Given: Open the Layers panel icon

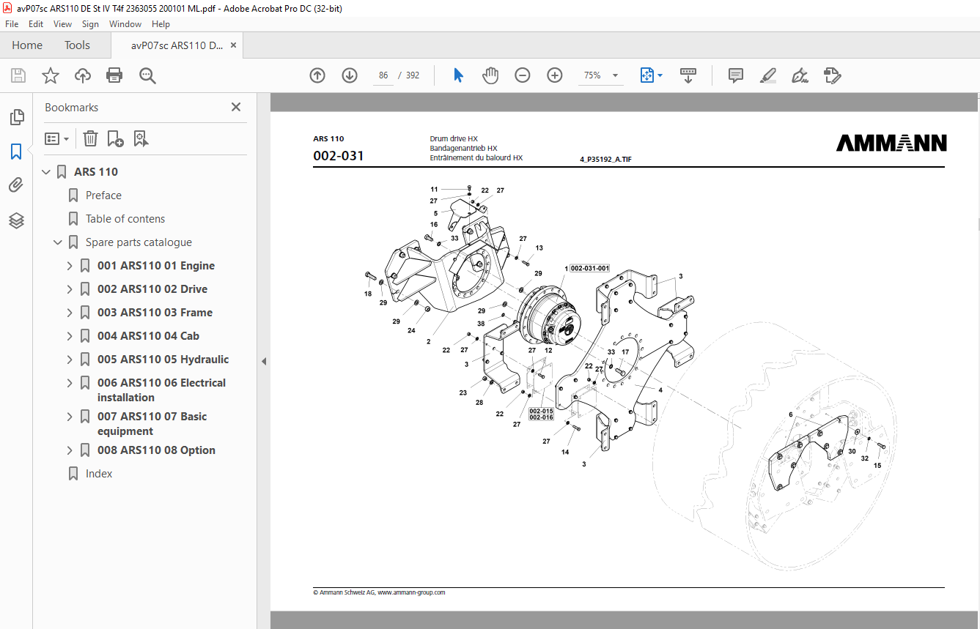Looking at the screenshot, I should 16,220.
